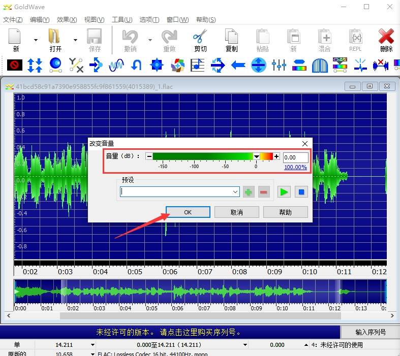Click the 撤销 undo icon
Viewport: 400px width, 356px height.
point(130,37)
